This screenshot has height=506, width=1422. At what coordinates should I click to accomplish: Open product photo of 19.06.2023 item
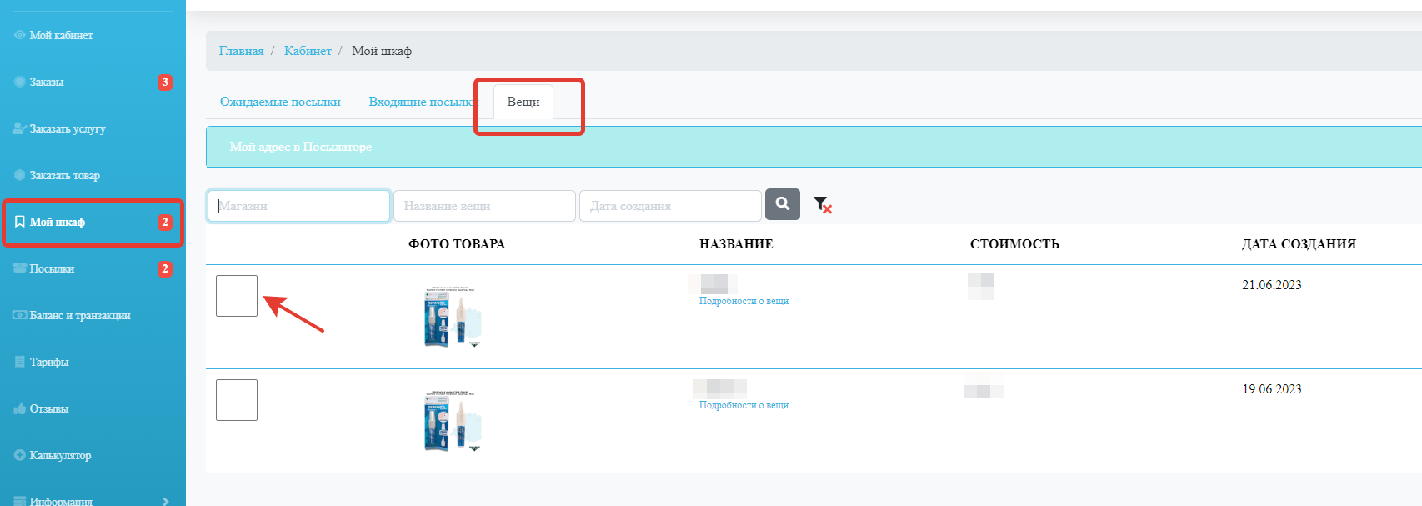pos(453,420)
